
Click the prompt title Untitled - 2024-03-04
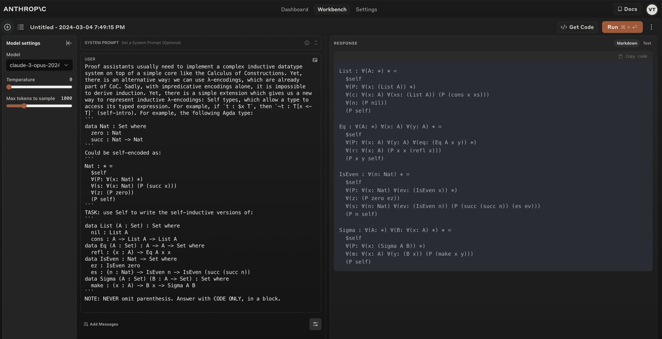click(x=77, y=27)
